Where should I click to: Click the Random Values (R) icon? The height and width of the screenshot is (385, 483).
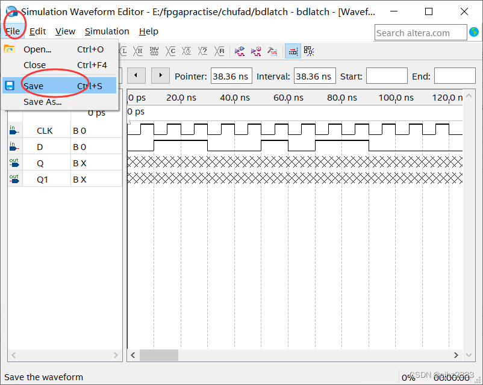point(219,51)
